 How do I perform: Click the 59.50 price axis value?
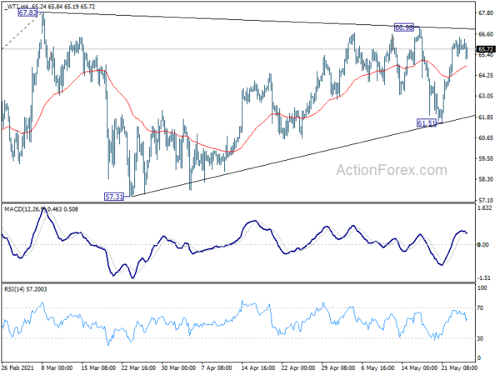(x=486, y=158)
